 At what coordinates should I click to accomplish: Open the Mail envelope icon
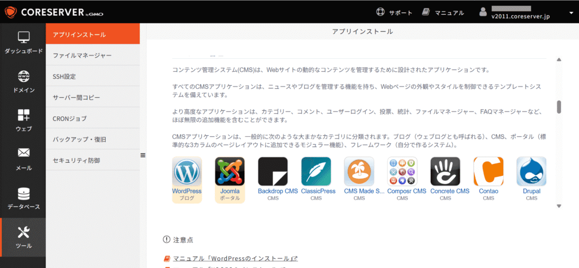coord(24,153)
